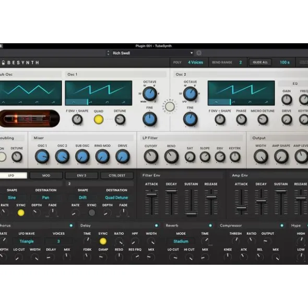308x308 pixels.
Task: Select square waveform icon in Osc 2 display
Action: [x=250, y=102]
